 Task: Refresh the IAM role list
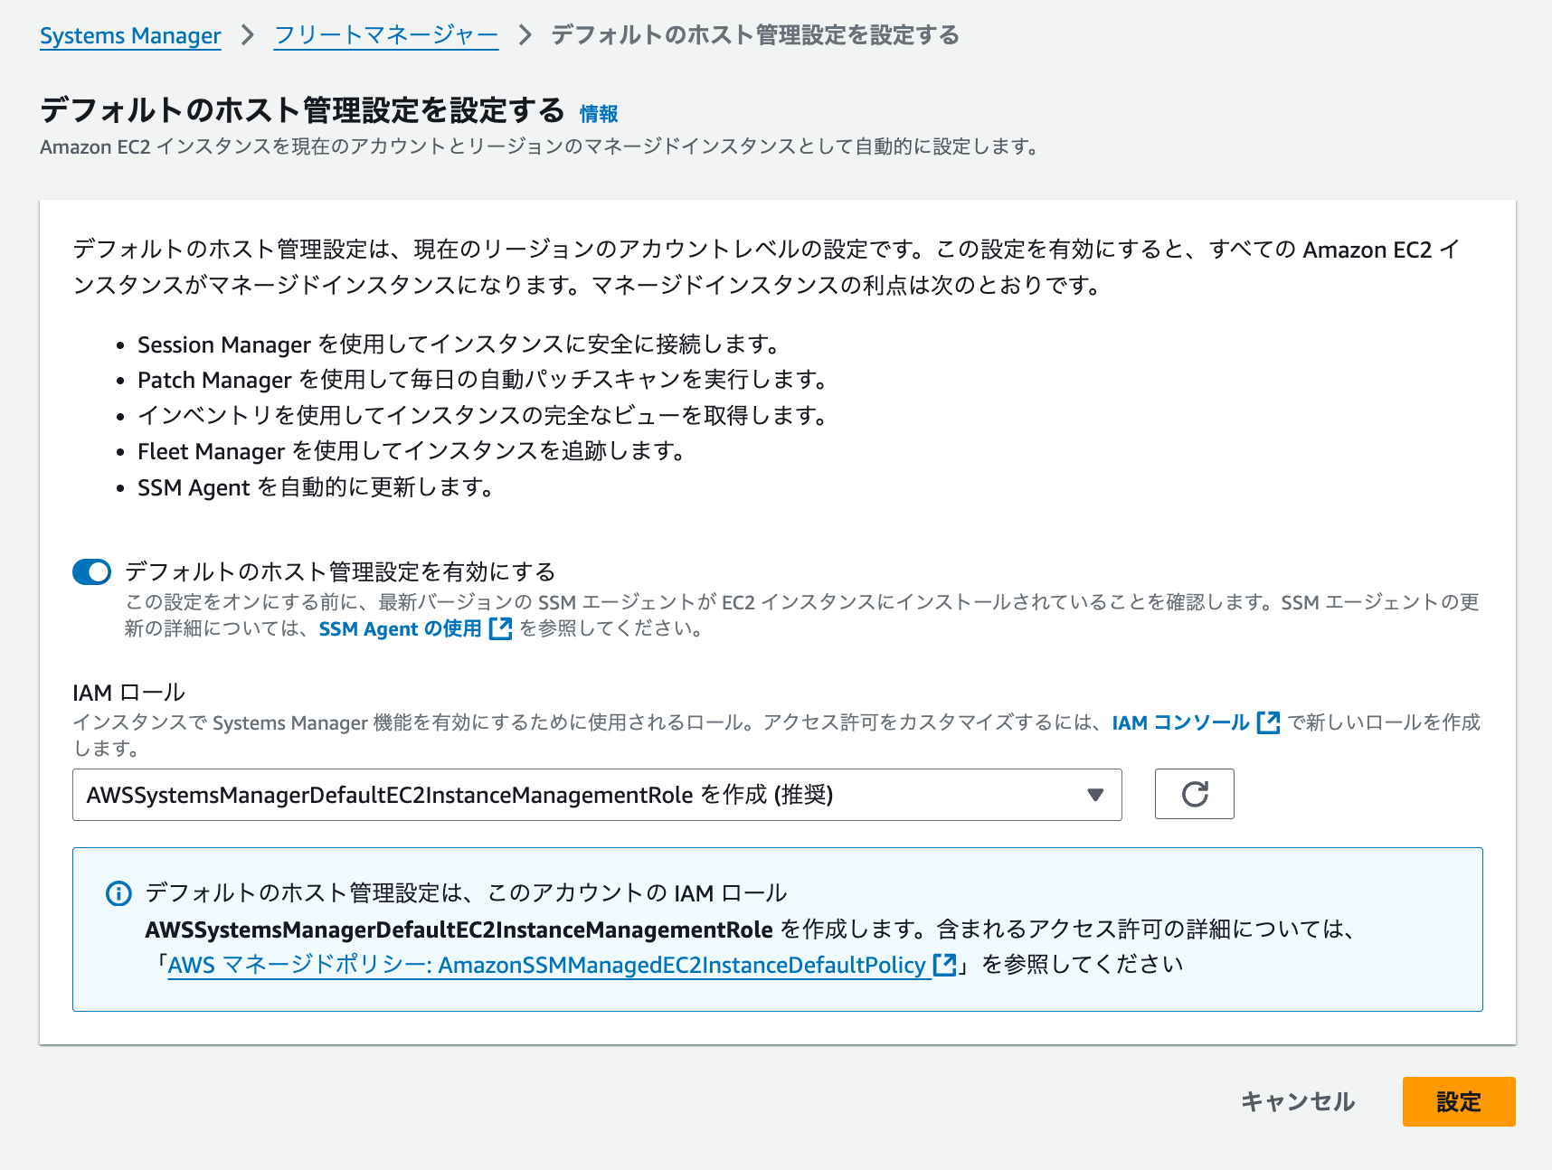click(1195, 794)
